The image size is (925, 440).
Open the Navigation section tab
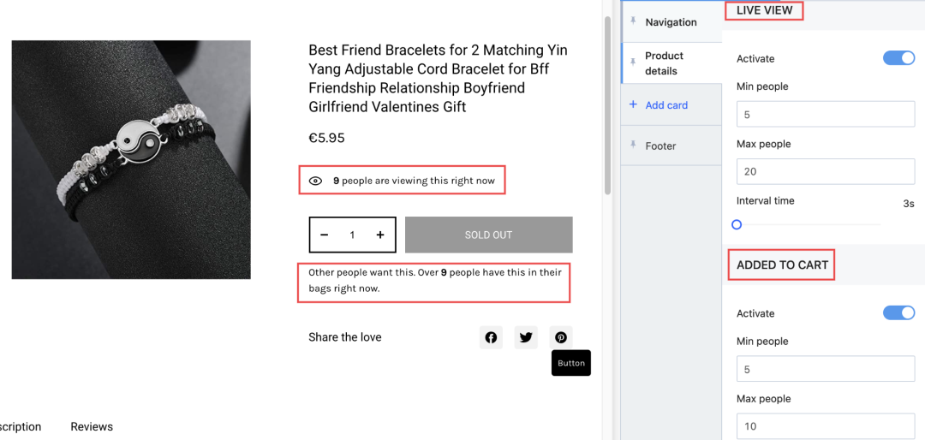click(671, 21)
